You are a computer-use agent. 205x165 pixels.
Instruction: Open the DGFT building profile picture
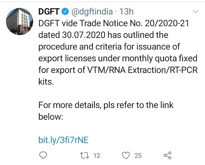coord(20,21)
